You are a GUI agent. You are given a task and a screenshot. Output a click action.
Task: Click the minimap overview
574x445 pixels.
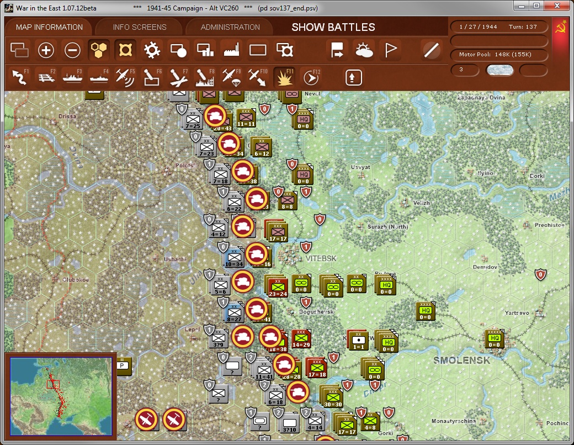coord(61,396)
